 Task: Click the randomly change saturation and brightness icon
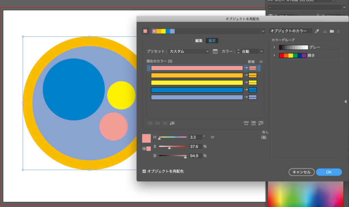click(253, 123)
